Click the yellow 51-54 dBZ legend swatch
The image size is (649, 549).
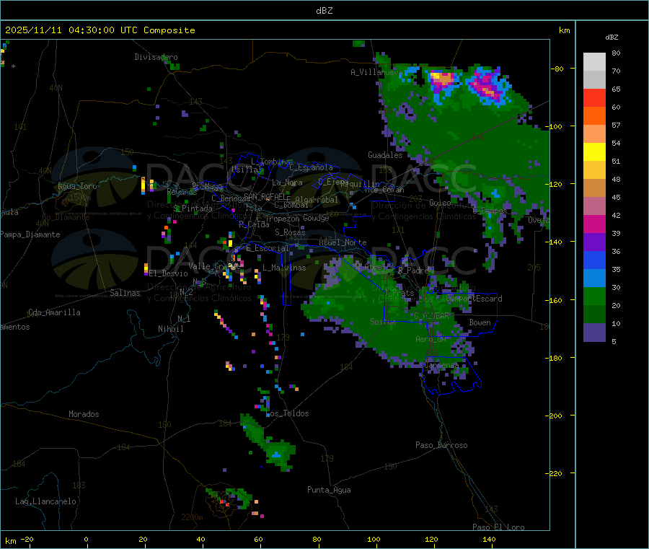[x=594, y=152]
